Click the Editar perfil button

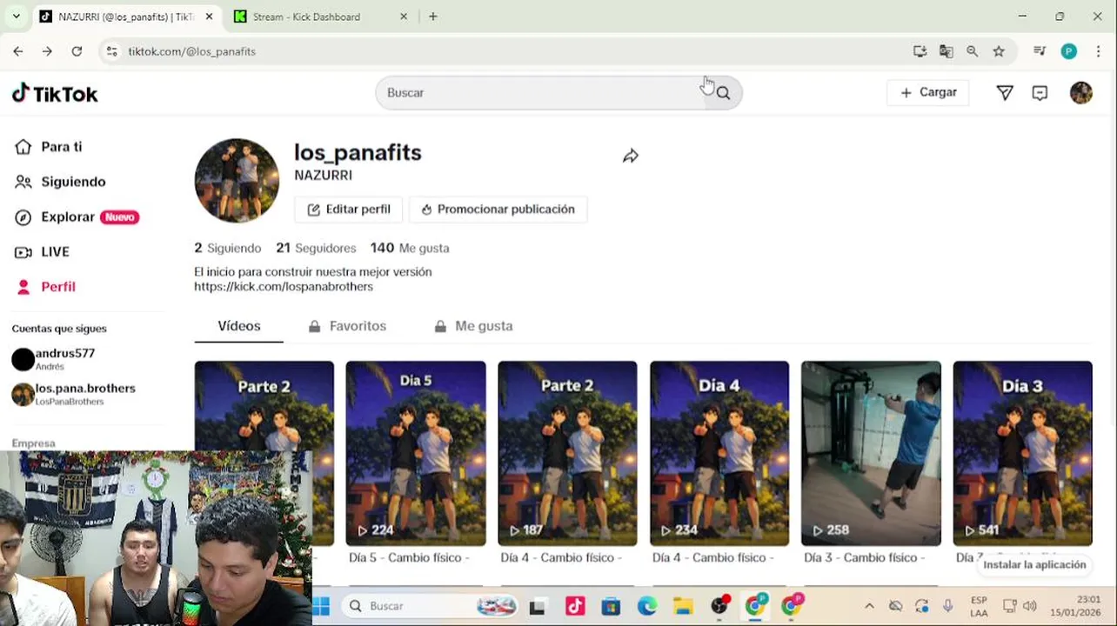348,210
